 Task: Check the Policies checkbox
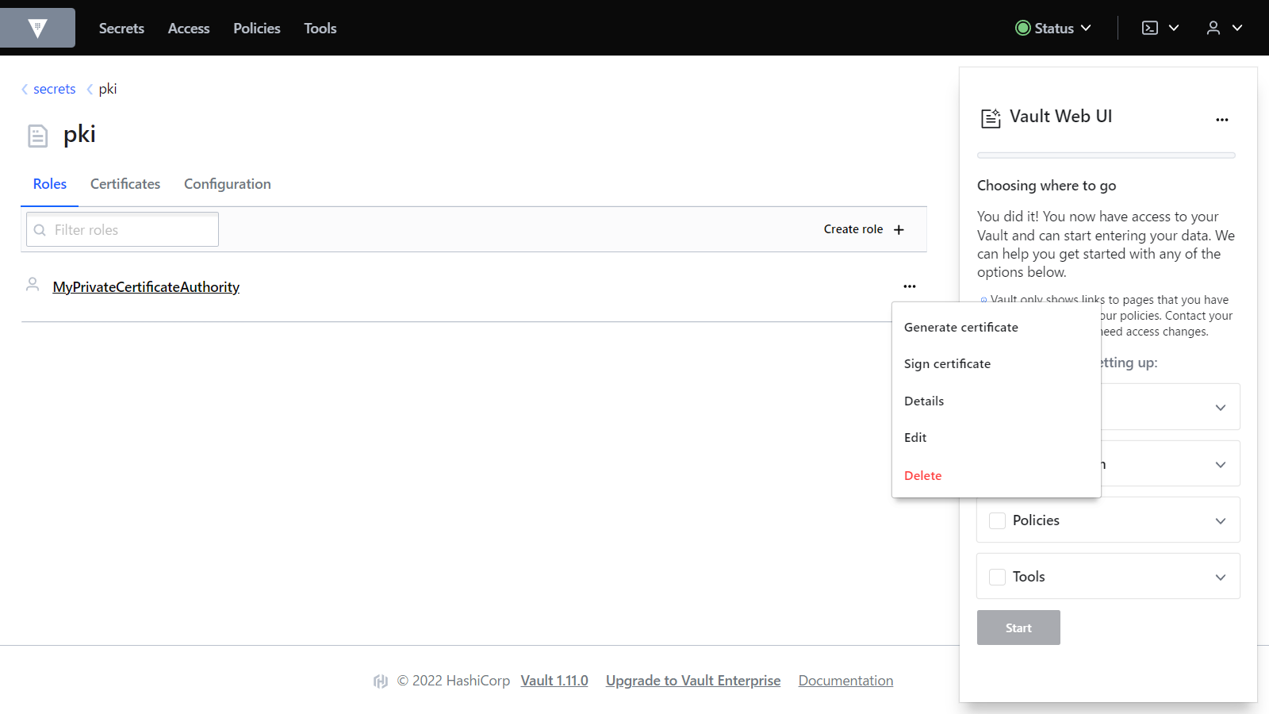point(997,520)
